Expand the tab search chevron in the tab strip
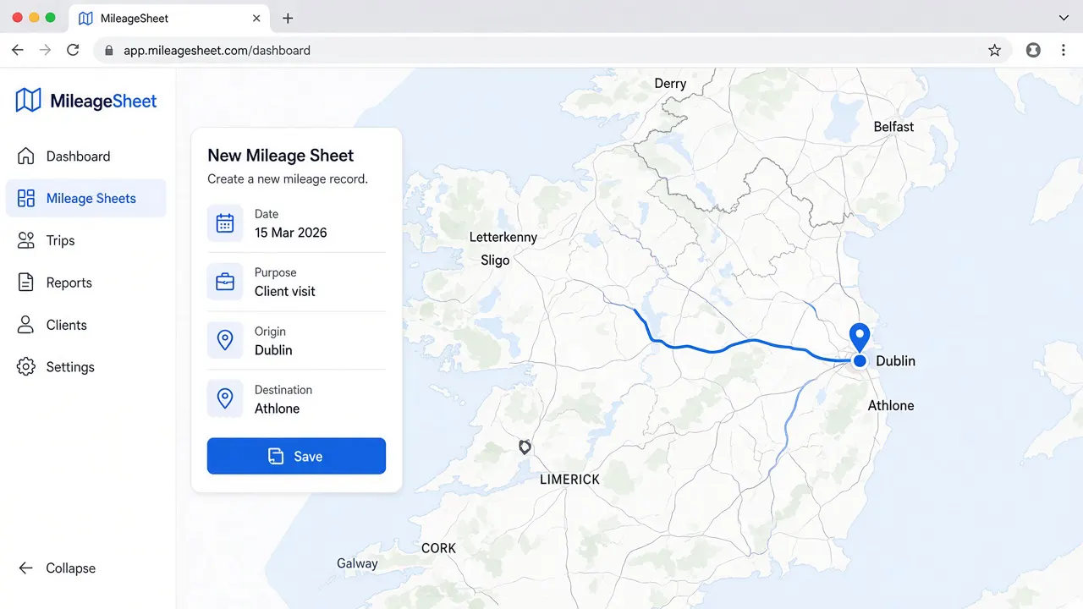 coord(1064,18)
